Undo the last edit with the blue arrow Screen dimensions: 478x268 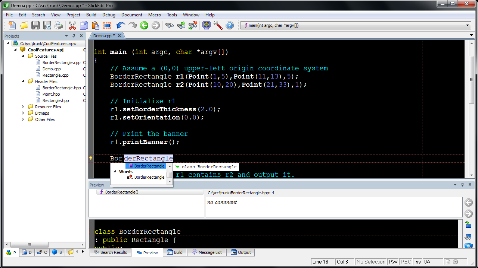121,25
